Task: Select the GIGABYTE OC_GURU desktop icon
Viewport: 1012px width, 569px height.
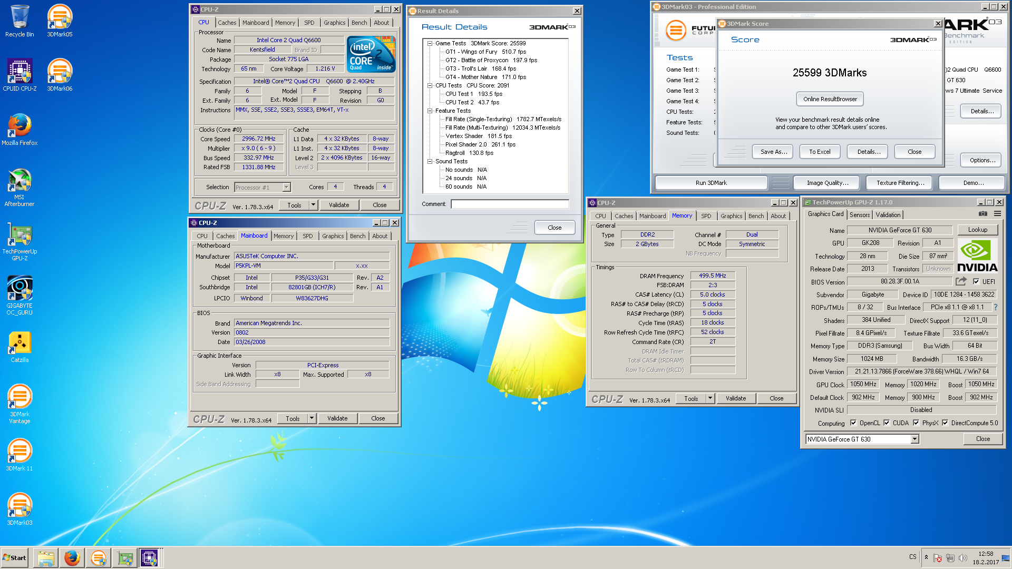Action: 20,296
